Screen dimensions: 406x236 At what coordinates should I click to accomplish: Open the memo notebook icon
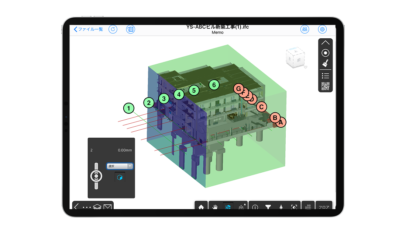(x=131, y=29)
